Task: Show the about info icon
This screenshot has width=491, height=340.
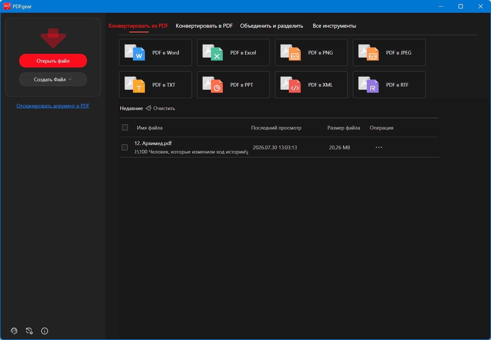Action: 45,331
